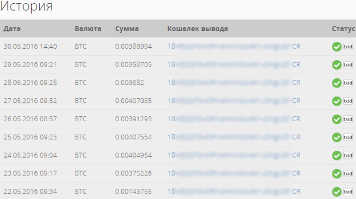Open the wallet address link for 26.05.2016
356x199 pixels.
click(234, 119)
